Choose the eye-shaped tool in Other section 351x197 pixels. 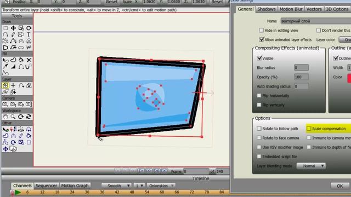tap(21, 130)
